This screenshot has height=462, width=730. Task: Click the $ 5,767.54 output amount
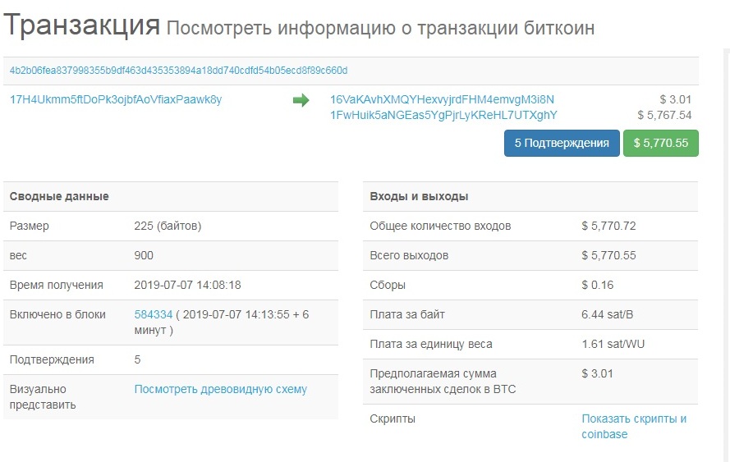664,115
